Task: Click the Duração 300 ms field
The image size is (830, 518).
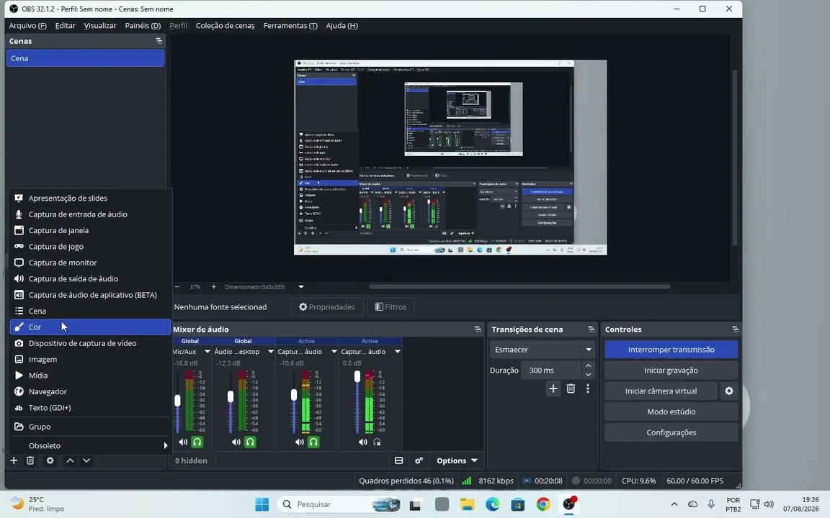Action: 552,371
